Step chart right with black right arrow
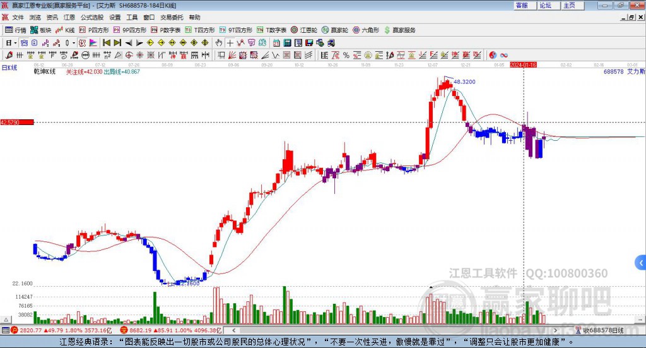 pyautogui.click(x=139, y=43)
